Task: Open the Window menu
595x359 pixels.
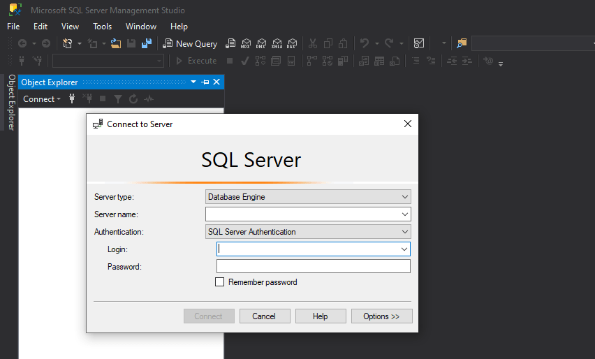Action: point(141,27)
